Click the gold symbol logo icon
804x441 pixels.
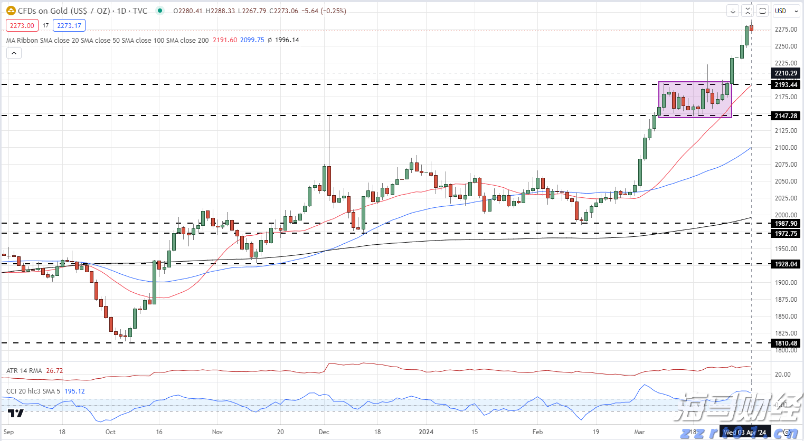(11, 11)
